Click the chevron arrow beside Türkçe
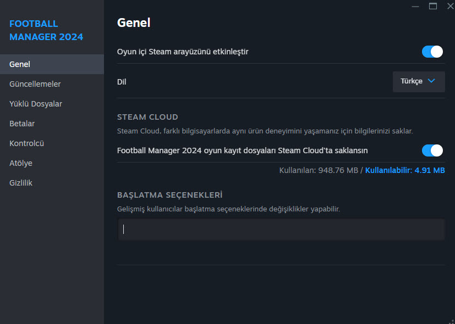 point(431,81)
